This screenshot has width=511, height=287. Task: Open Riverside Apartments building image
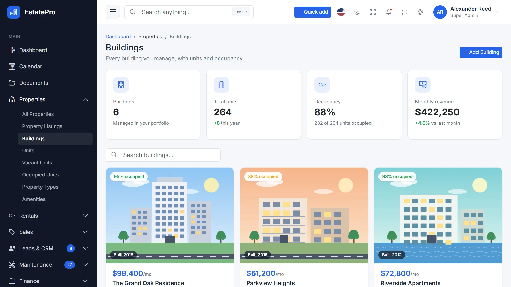(x=438, y=216)
